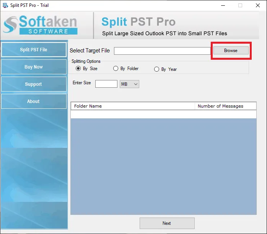
Task: Focus the Enter Size input box
Action: click(x=106, y=84)
